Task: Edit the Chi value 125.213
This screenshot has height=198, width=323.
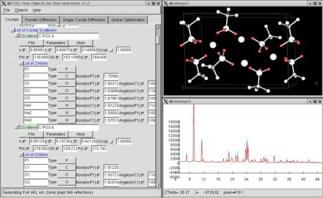Action: click(x=70, y=149)
